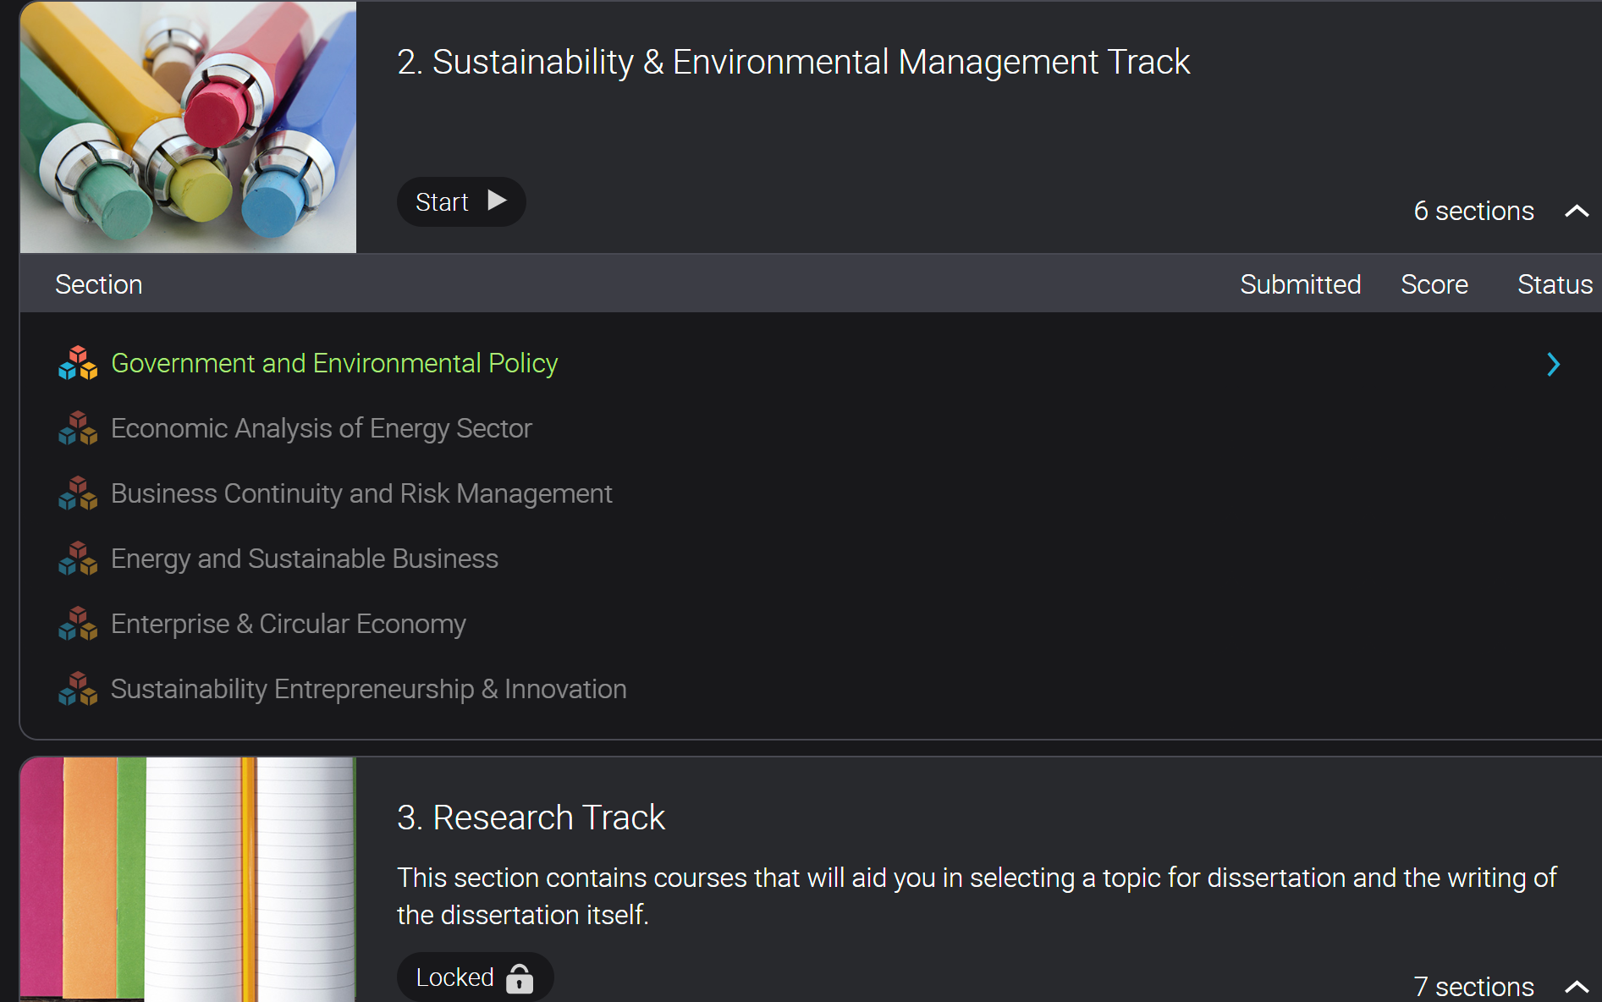Click the colorful chalk holders track thumbnail
The image size is (1602, 1002).
tap(188, 127)
